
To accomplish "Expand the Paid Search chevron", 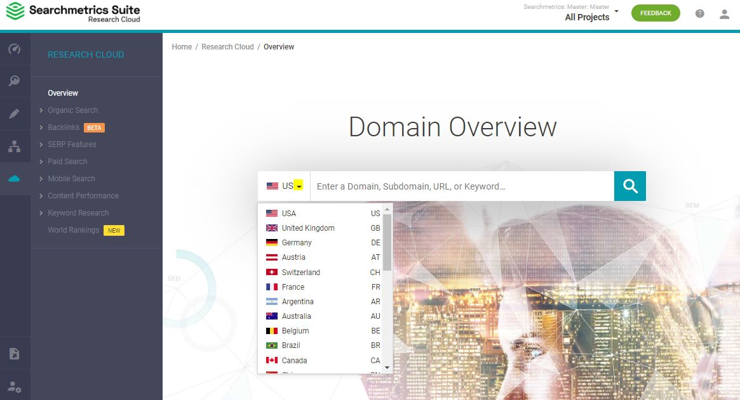I will (x=41, y=162).
